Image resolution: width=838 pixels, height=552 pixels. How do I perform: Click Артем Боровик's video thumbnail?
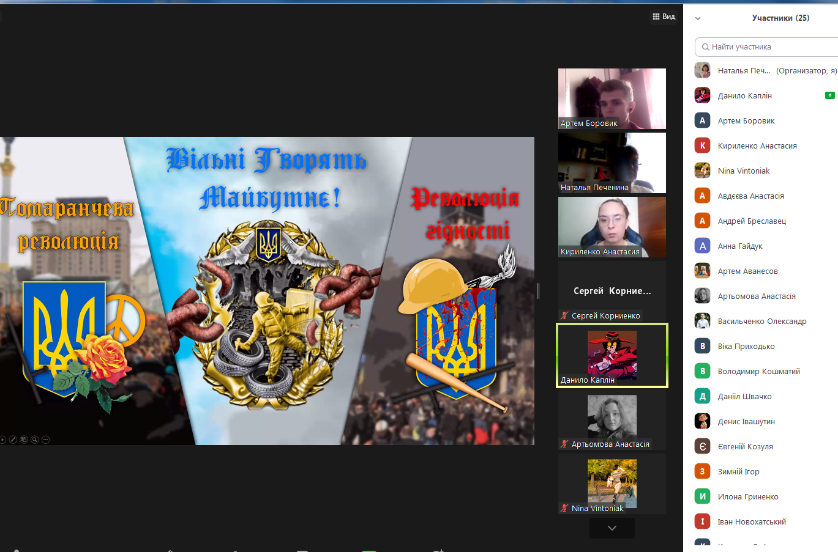[x=612, y=98]
